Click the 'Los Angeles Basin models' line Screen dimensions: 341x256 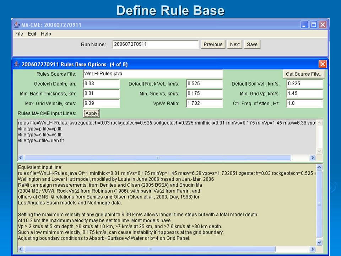[x=70, y=203]
